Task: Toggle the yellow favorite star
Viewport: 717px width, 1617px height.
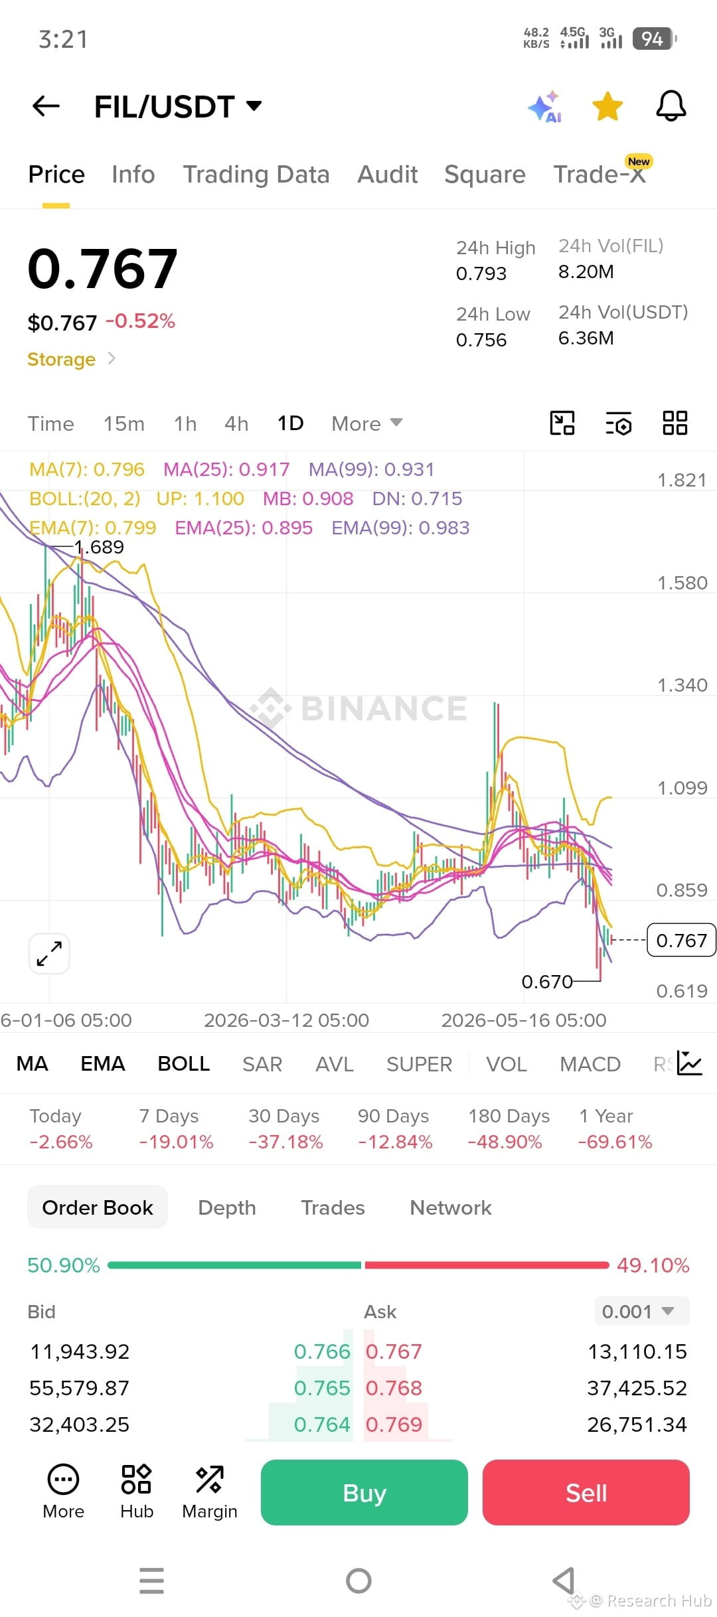Action: click(607, 106)
